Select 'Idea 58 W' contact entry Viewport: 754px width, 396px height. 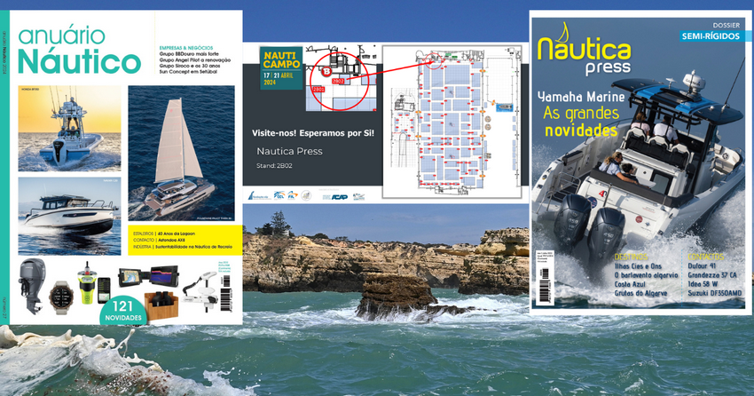coord(703,284)
